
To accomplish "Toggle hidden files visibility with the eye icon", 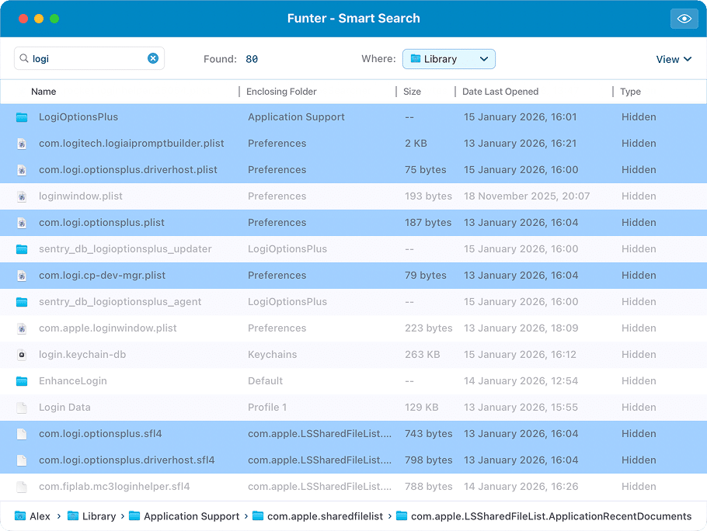I will pyautogui.click(x=684, y=18).
